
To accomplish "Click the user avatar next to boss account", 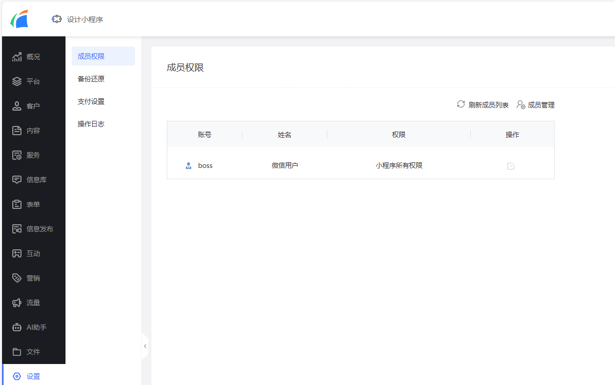I will point(188,165).
